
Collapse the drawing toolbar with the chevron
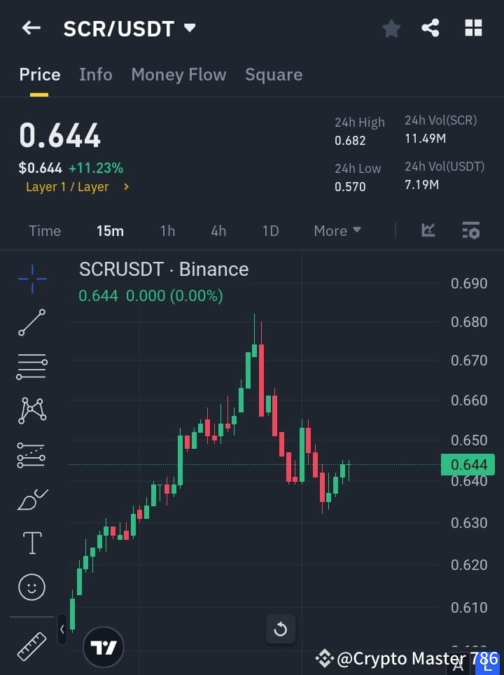tap(62, 629)
